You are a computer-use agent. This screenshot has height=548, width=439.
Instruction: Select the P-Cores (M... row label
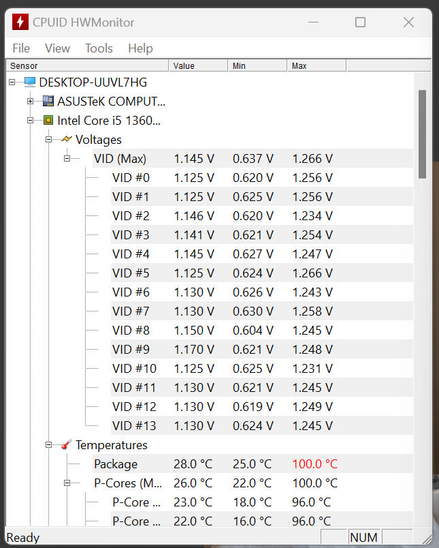click(x=128, y=483)
